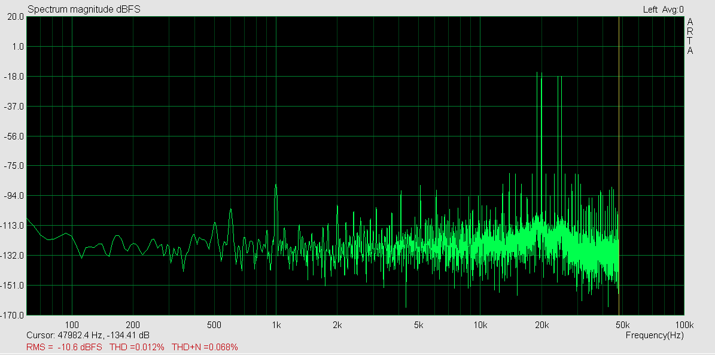Click the 10k frequency axis label
715x355 pixels.
click(x=480, y=325)
